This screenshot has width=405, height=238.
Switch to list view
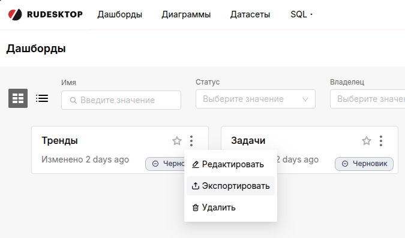tap(42, 98)
